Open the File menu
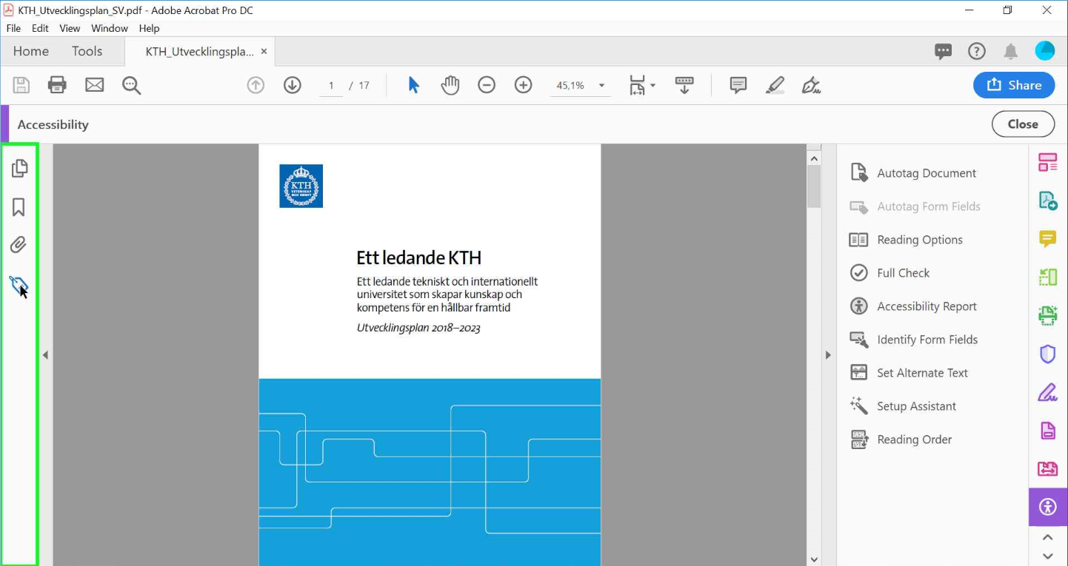1068x566 pixels. (13, 28)
